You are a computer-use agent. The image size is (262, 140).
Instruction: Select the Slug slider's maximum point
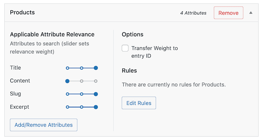(96, 94)
